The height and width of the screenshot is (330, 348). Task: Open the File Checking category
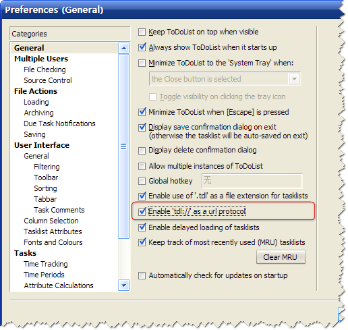pos(45,70)
